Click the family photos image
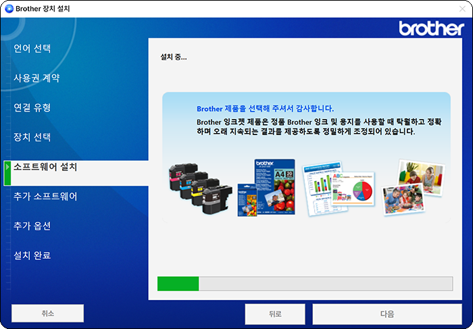The image size is (473, 329). (413, 188)
